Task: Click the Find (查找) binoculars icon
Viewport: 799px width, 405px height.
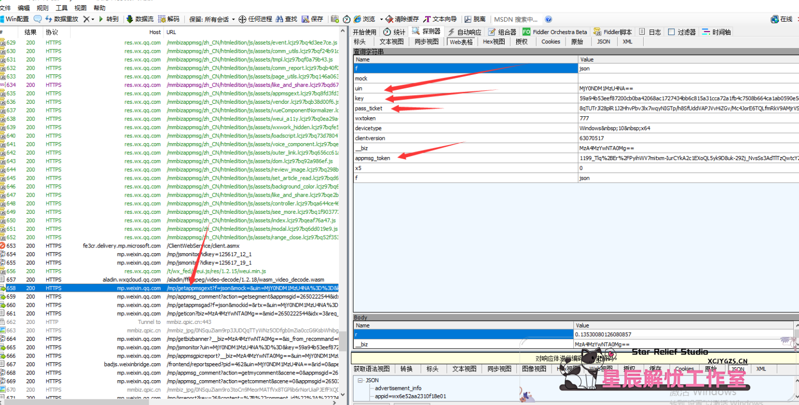Action: 279,19
